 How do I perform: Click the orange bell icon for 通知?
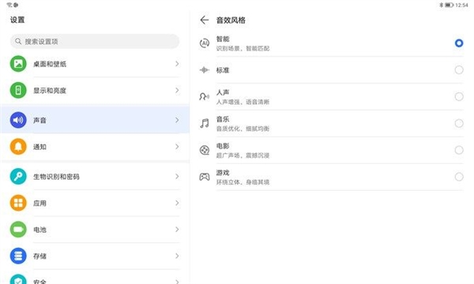[x=18, y=147]
